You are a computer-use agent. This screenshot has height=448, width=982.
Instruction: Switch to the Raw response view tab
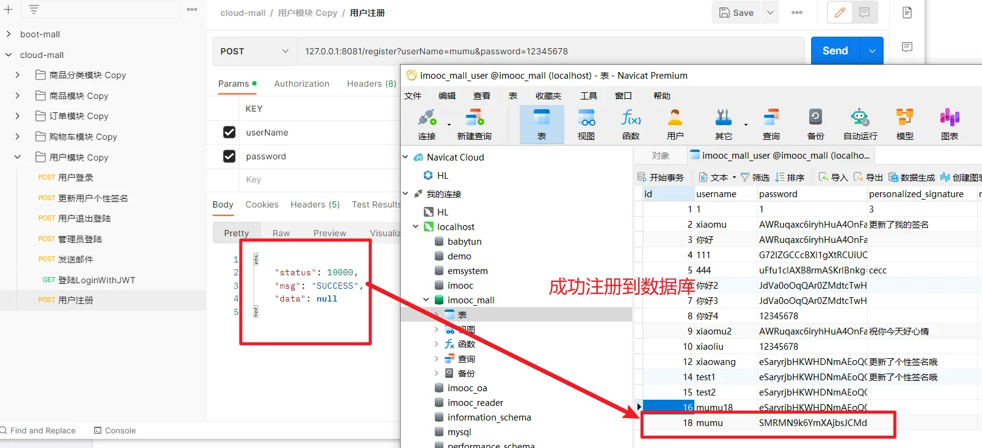pos(281,233)
